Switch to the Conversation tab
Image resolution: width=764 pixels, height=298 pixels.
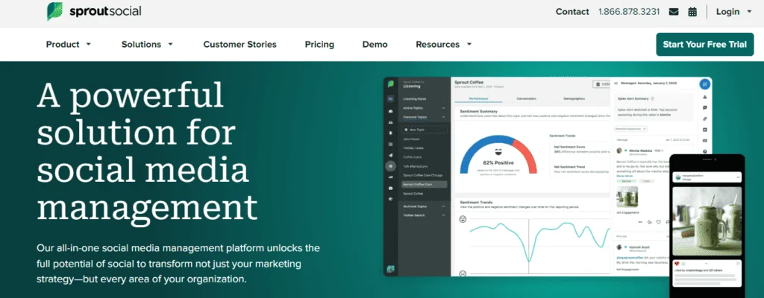pyautogui.click(x=526, y=99)
